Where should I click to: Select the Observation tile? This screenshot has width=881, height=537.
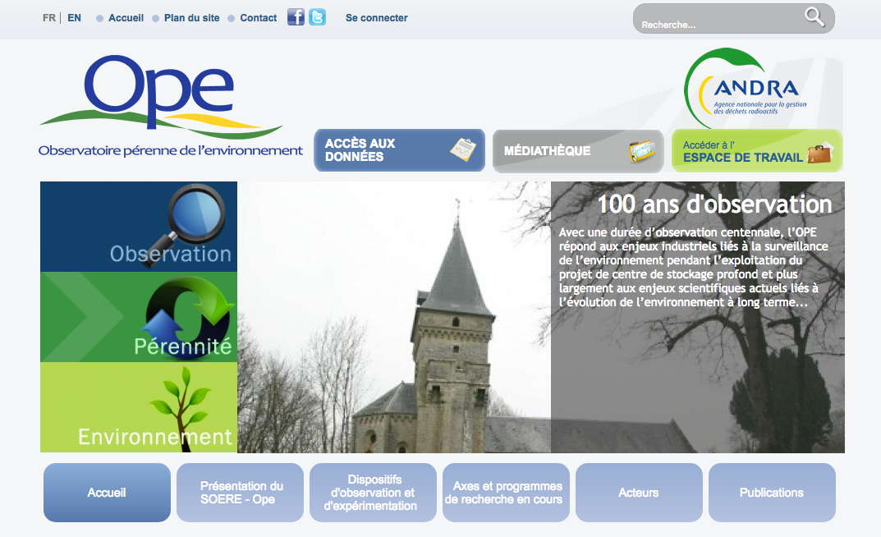[139, 227]
